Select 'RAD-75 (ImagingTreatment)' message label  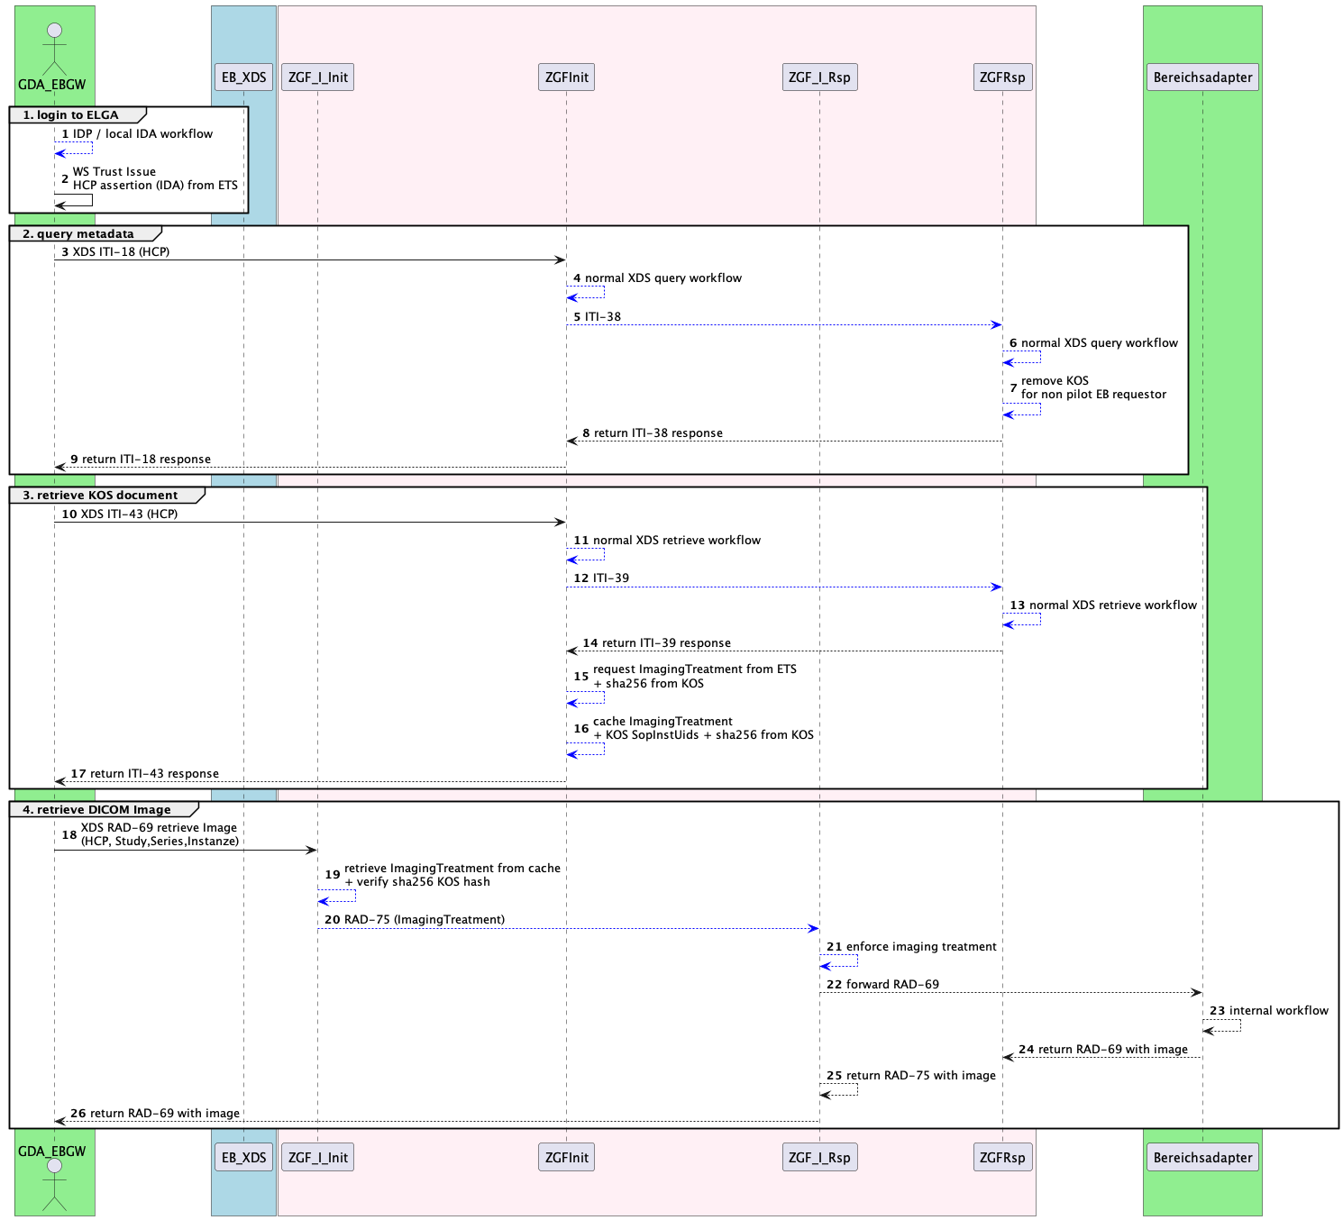424,920
